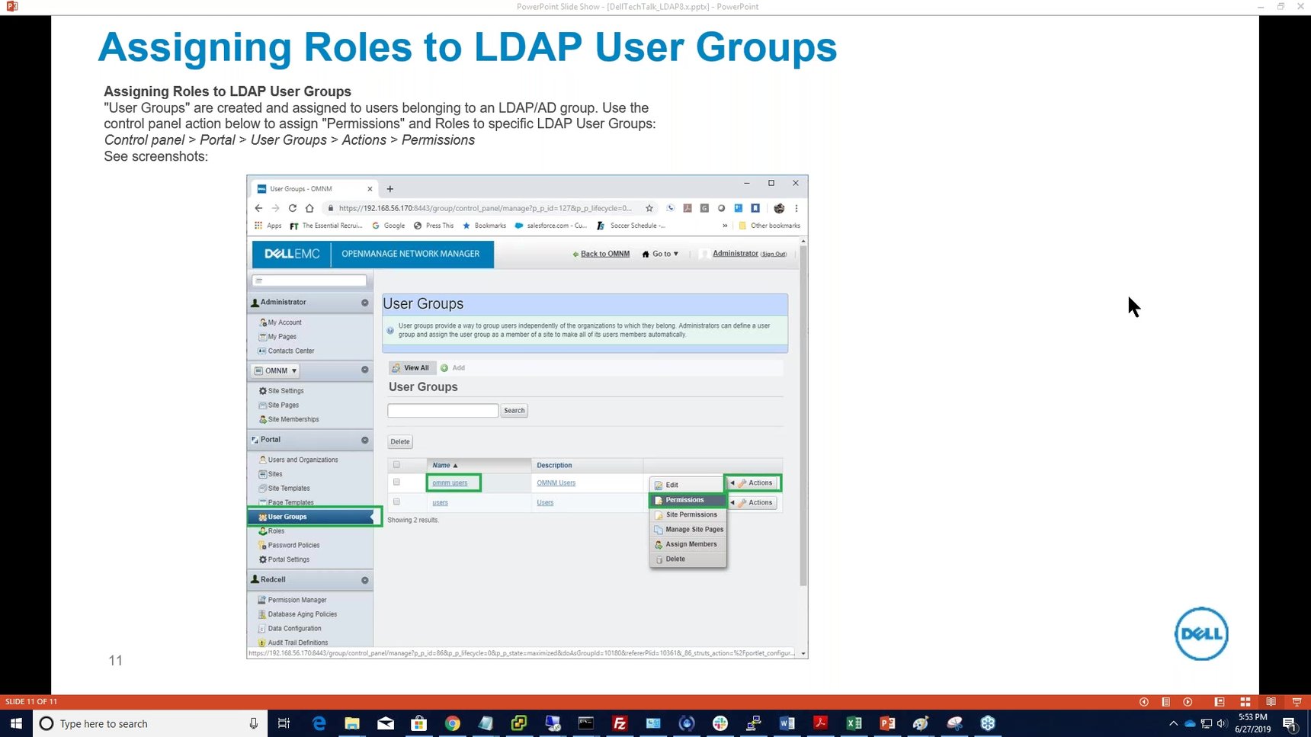
Task: Follow the Back to OMNM link
Action: [x=604, y=253]
